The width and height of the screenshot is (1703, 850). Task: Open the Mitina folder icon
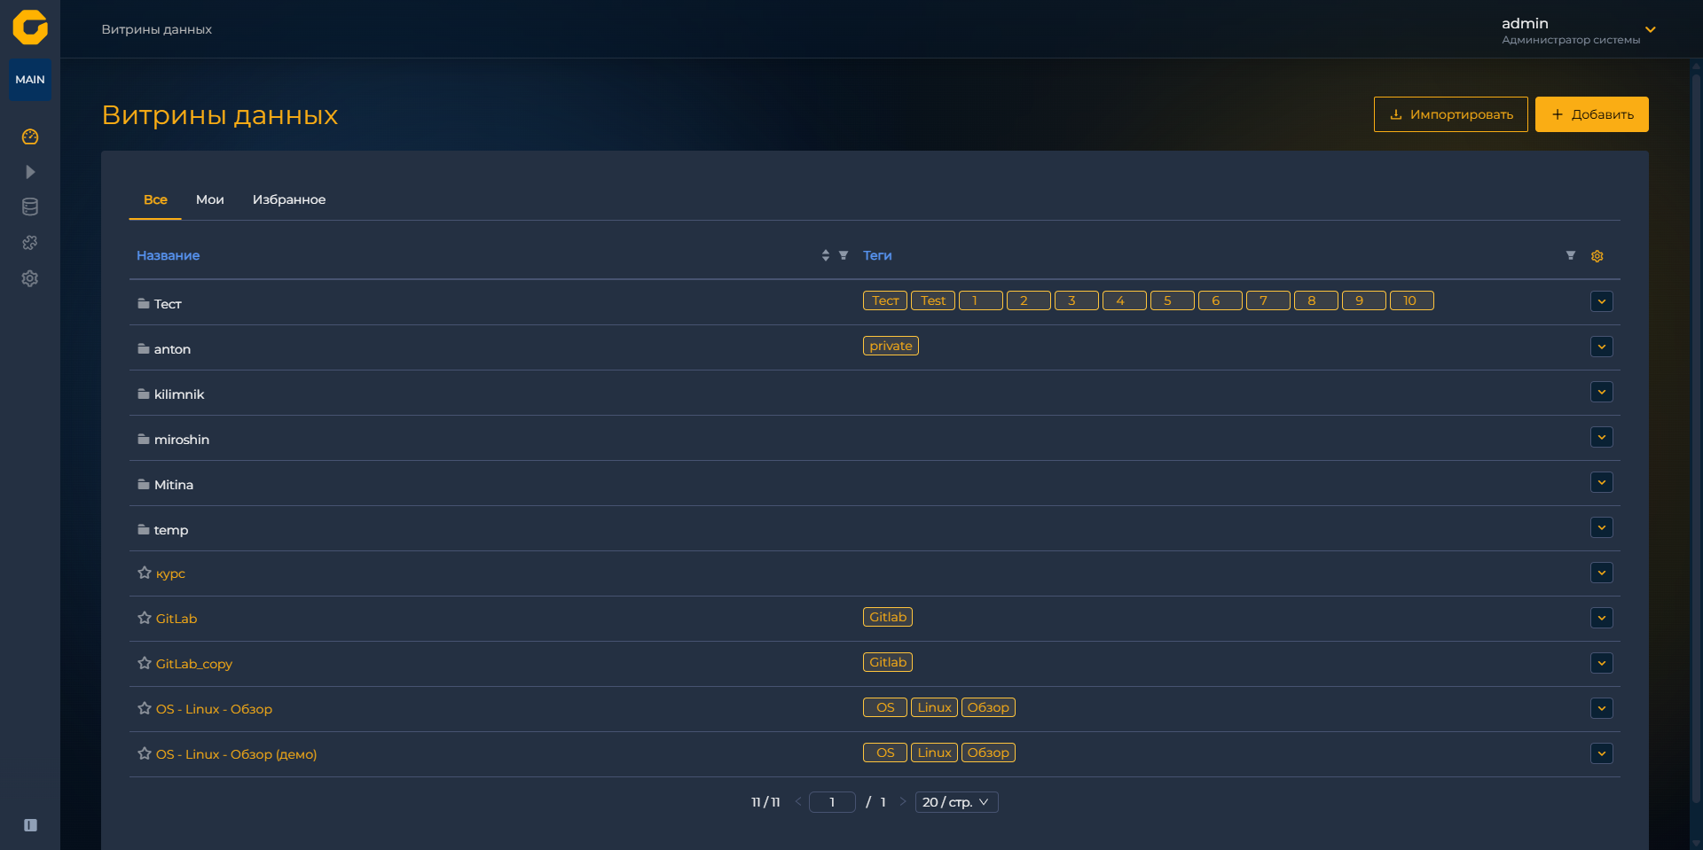pyautogui.click(x=144, y=484)
